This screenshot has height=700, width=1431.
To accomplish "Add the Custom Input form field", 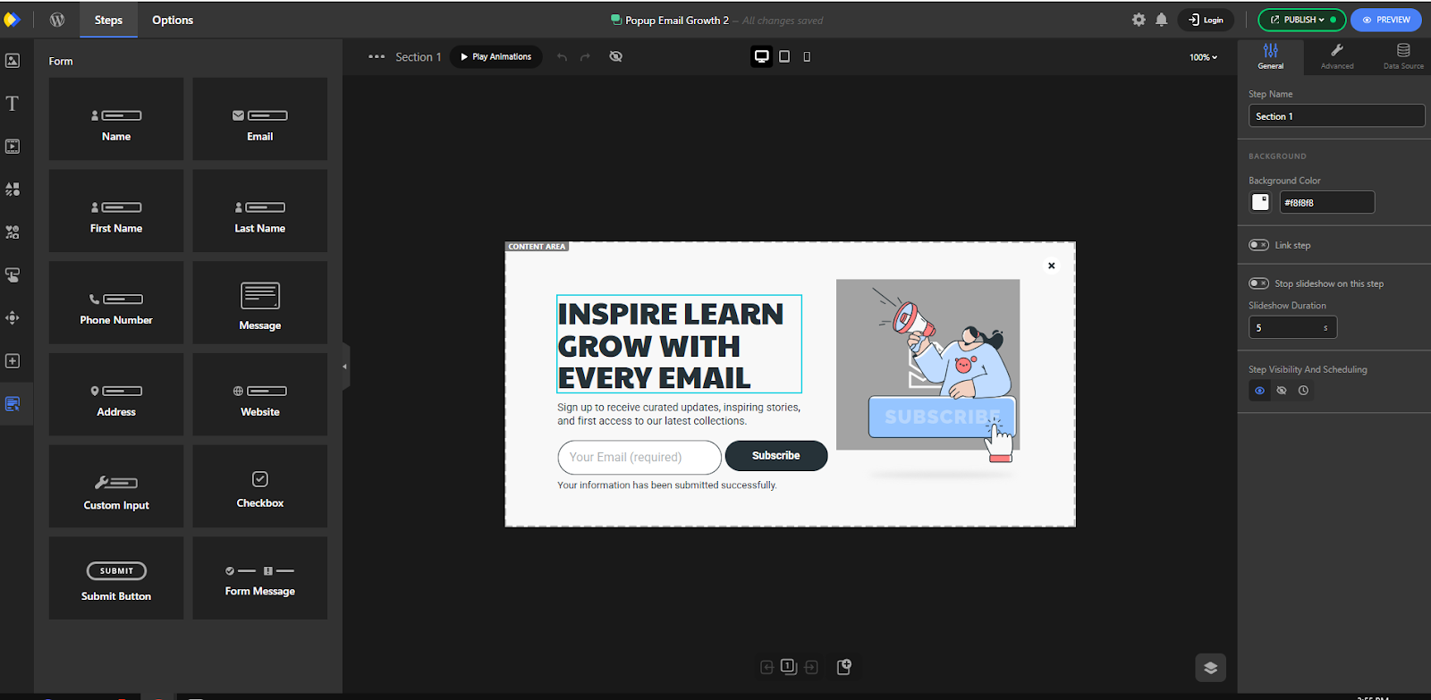I will click(116, 486).
